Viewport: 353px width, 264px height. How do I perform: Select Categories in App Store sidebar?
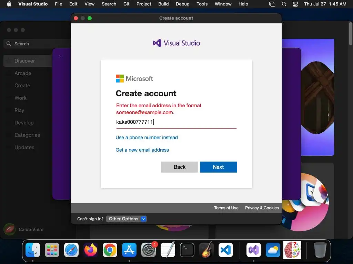28,135
